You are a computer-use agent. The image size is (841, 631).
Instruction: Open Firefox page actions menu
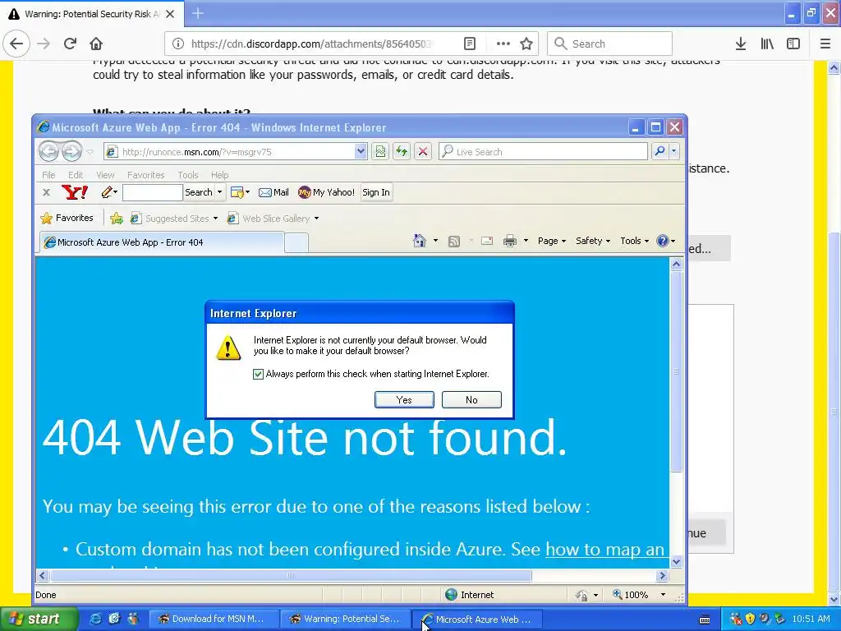pyautogui.click(x=503, y=44)
